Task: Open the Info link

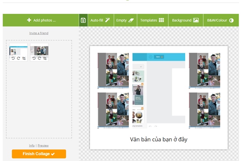Action: click(32, 145)
